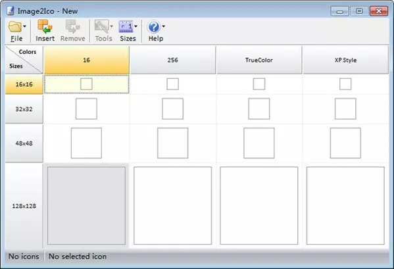Click the 32x32 size row header

(24, 109)
